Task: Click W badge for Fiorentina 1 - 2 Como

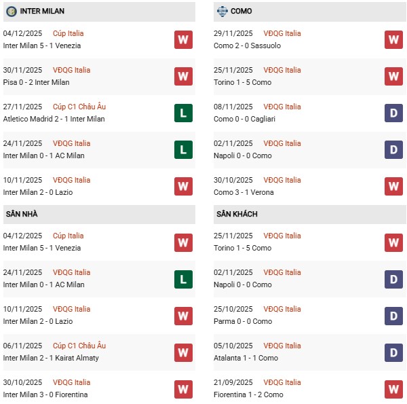Action: pos(393,388)
